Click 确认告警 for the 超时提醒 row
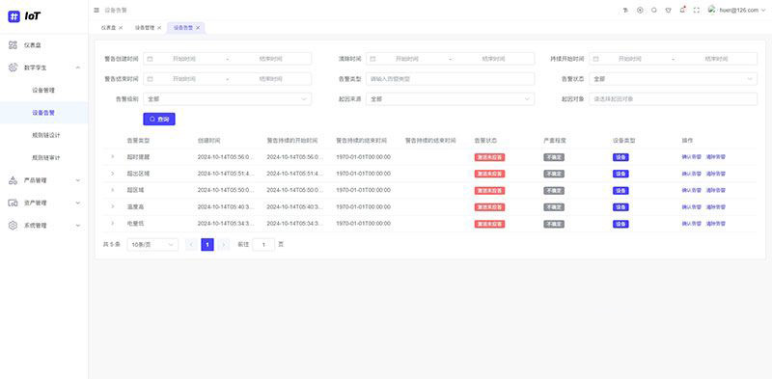 coord(691,157)
